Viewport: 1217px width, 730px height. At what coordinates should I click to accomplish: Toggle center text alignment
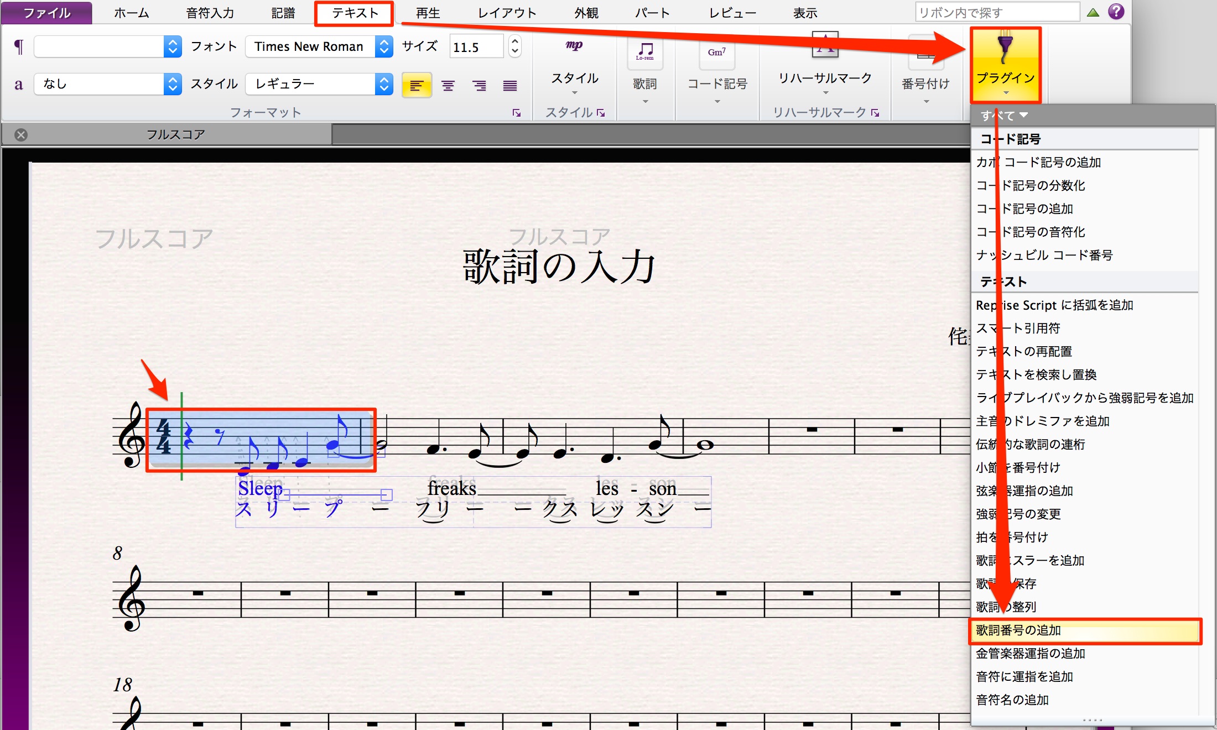pos(448,85)
